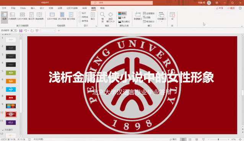The image size is (244, 141).
Task: Click start-from-beginning slideshow icon in quick access toolbar
Action: [37, 31]
